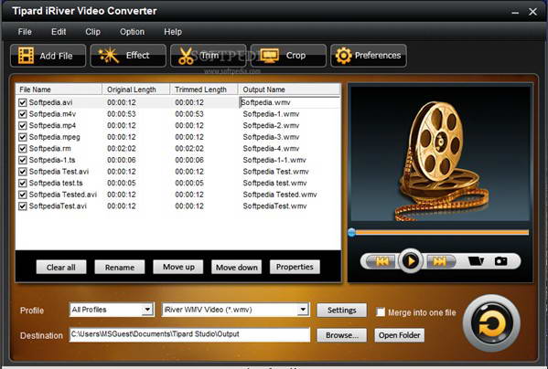This screenshot has height=369, width=548.
Task: Click output name Softpedia-1-1.wmv
Action: 274,160
